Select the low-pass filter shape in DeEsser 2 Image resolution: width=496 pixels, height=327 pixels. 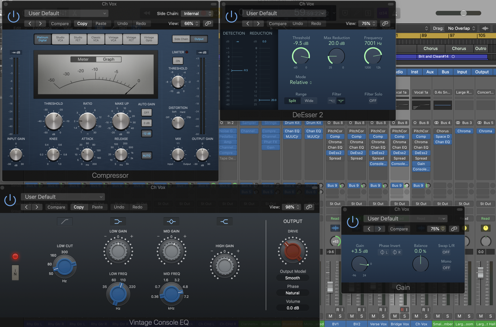tap(332, 101)
